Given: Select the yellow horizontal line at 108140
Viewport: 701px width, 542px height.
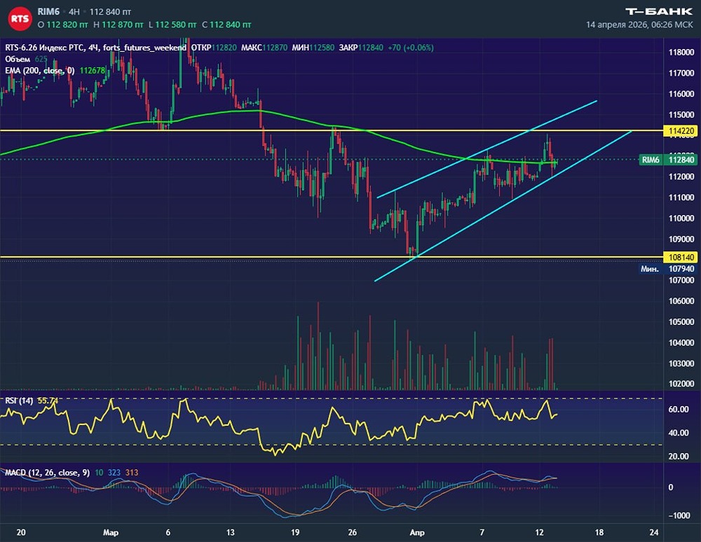Looking at the screenshot, I should click(331, 257).
